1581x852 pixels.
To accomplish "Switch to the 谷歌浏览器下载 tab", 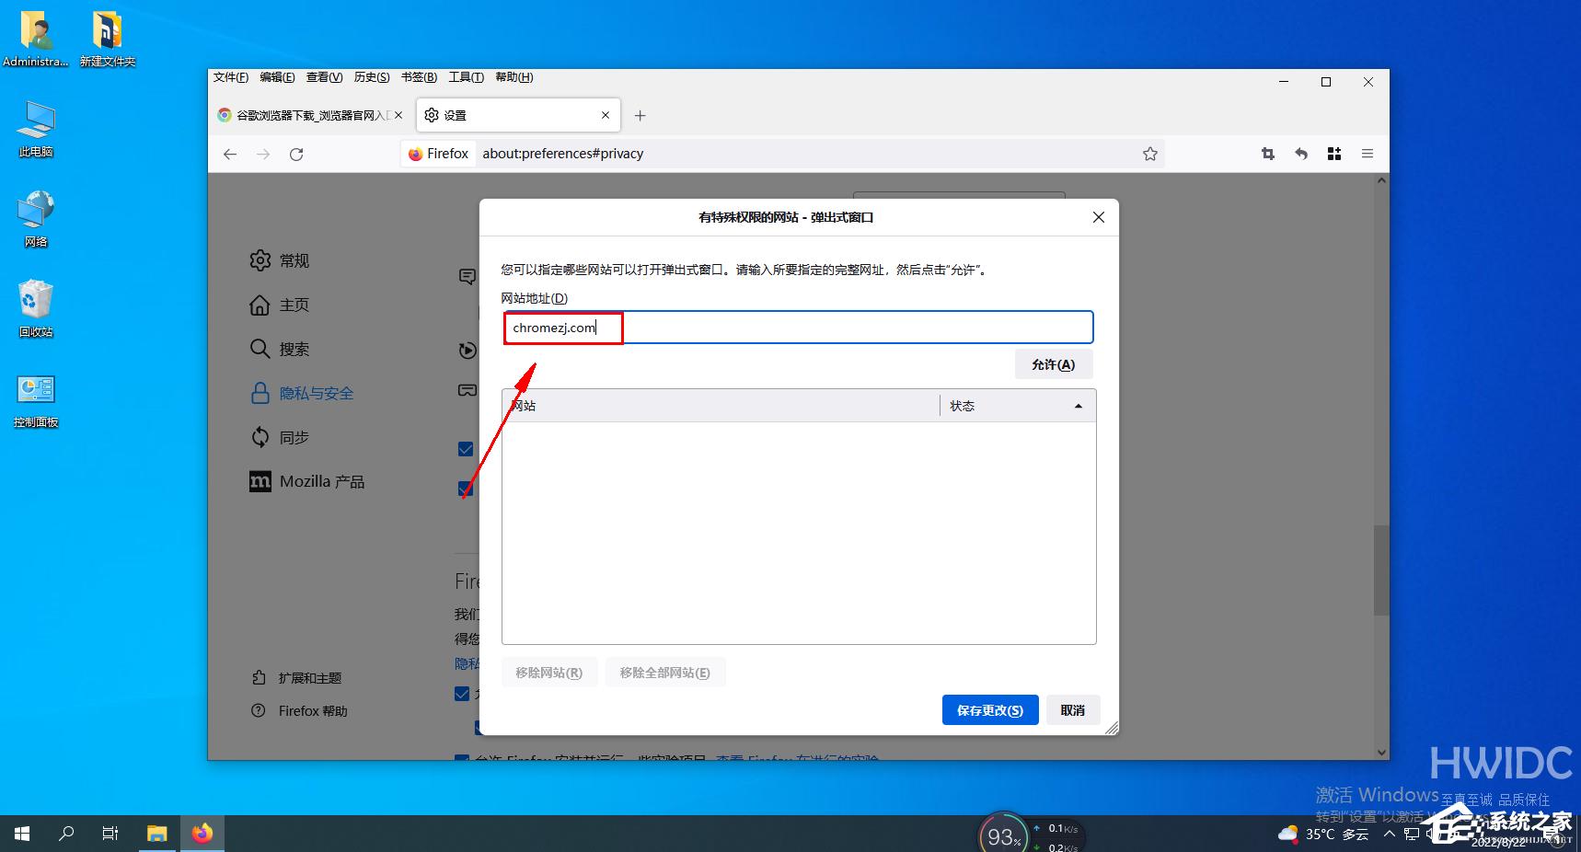I will point(311,115).
